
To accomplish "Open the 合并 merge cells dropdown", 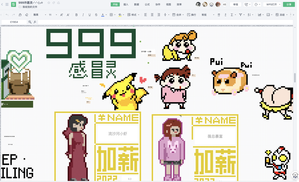I will (x=178, y=15).
